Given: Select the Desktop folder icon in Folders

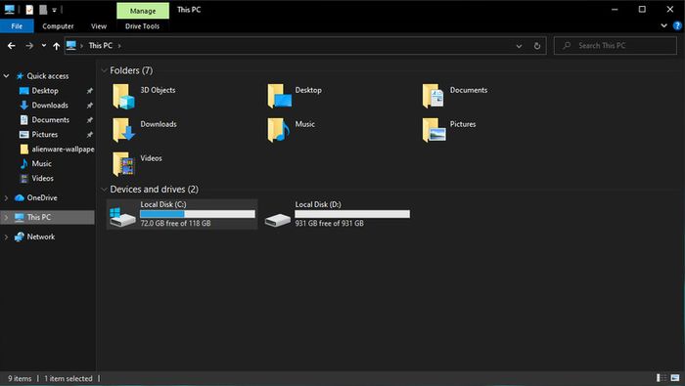Looking at the screenshot, I should pos(279,96).
